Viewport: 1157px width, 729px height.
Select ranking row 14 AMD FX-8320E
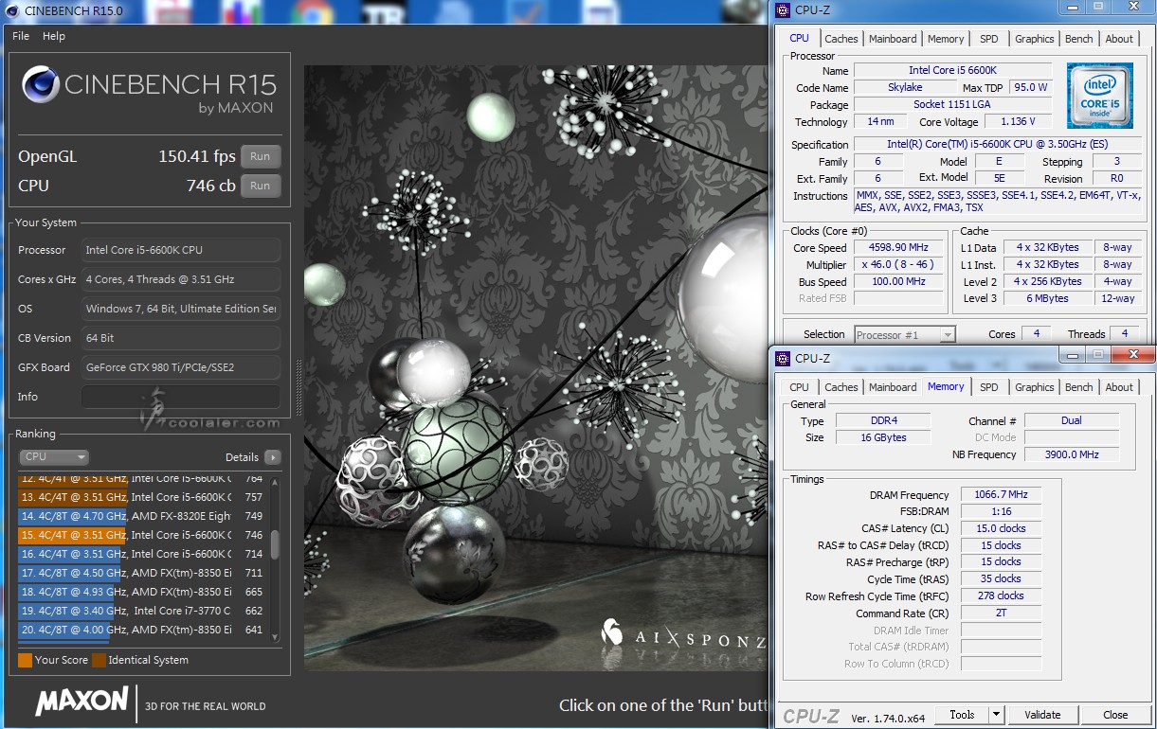click(142, 516)
